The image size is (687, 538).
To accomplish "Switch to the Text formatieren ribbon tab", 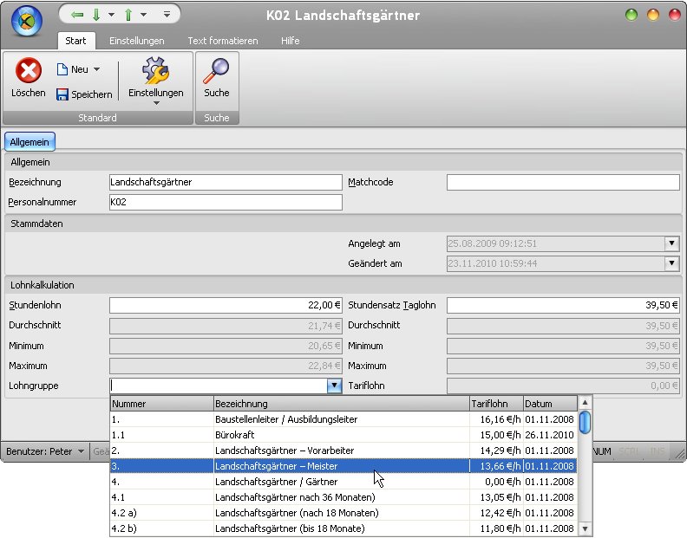I will (222, 41).
